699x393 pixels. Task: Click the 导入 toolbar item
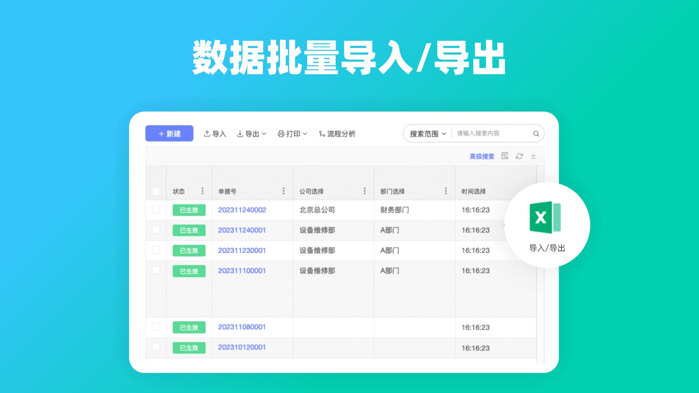pyautogui.click(x=215, y=134)
